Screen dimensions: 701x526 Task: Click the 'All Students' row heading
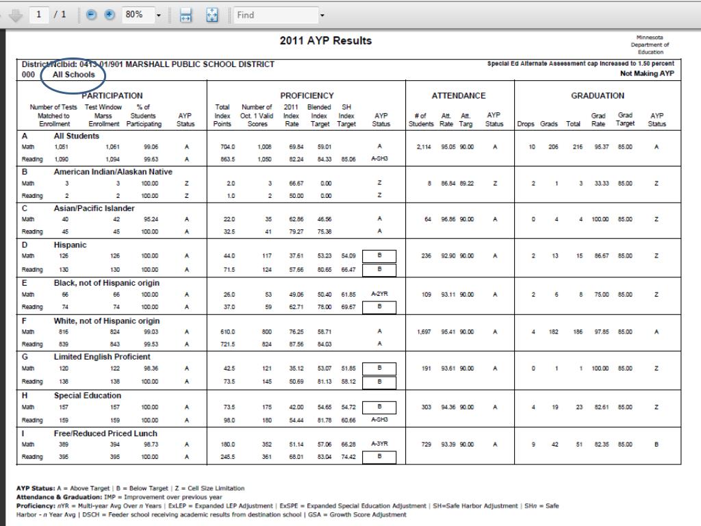coord(77,136)
